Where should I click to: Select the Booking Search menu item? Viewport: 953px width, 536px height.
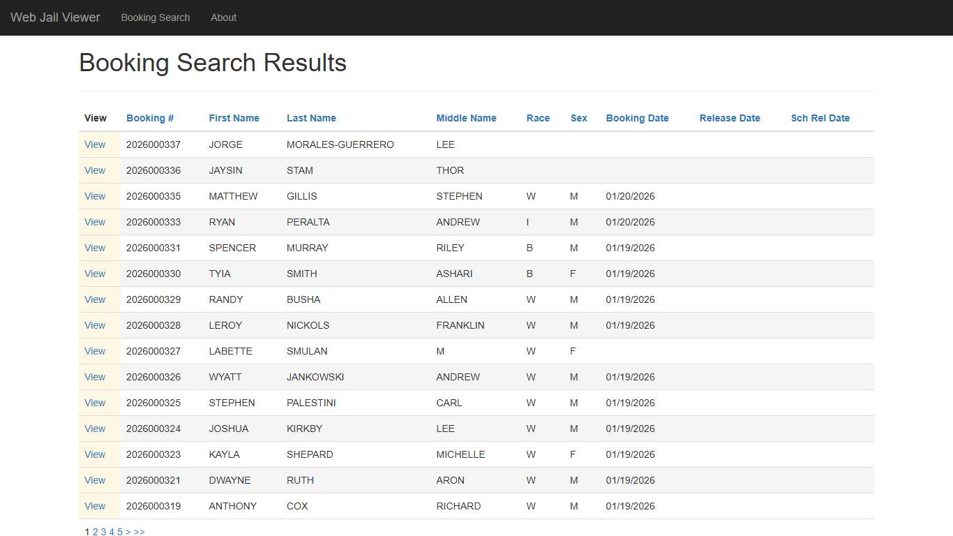click(155, 17)
